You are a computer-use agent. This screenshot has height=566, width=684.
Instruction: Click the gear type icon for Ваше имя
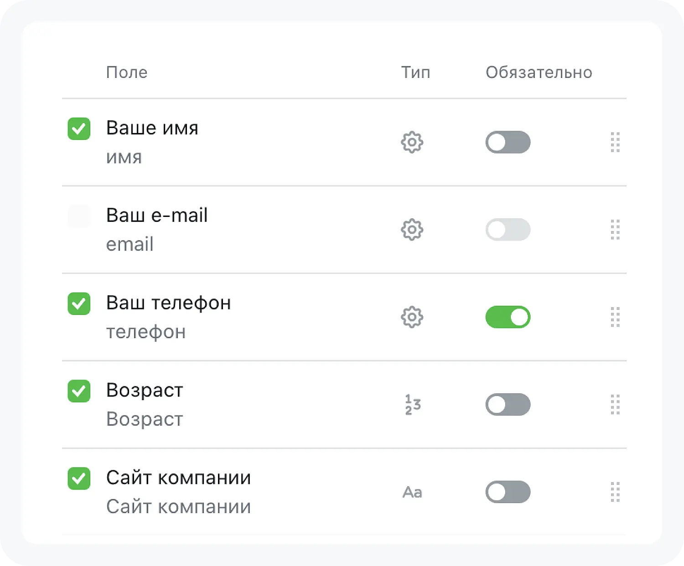click(412, 142)
